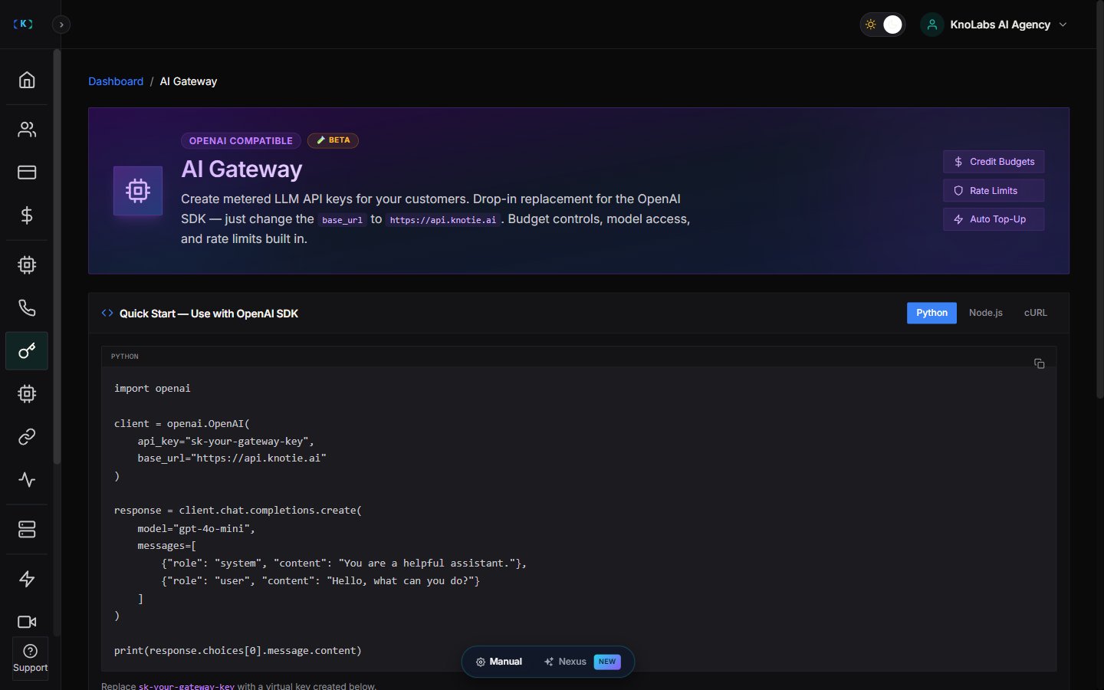Open the video camera sidebar icon

tap(27, 622)
